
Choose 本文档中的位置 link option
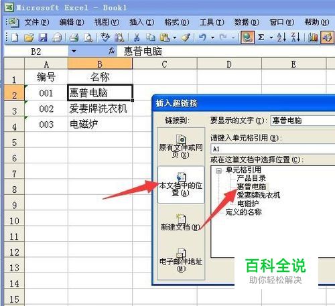[x=181, y=184]
